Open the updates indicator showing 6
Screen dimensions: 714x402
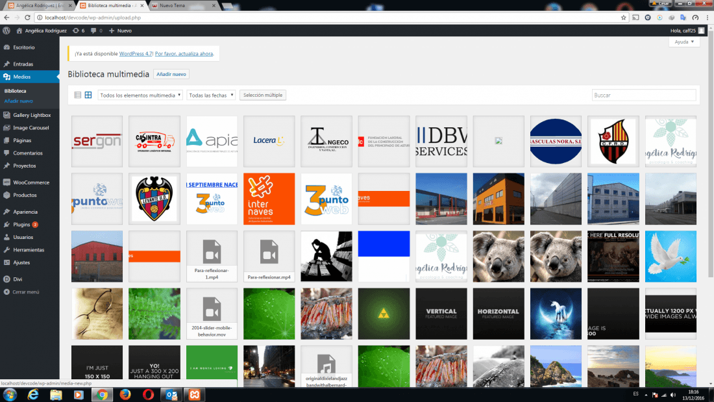pos(79,31)
